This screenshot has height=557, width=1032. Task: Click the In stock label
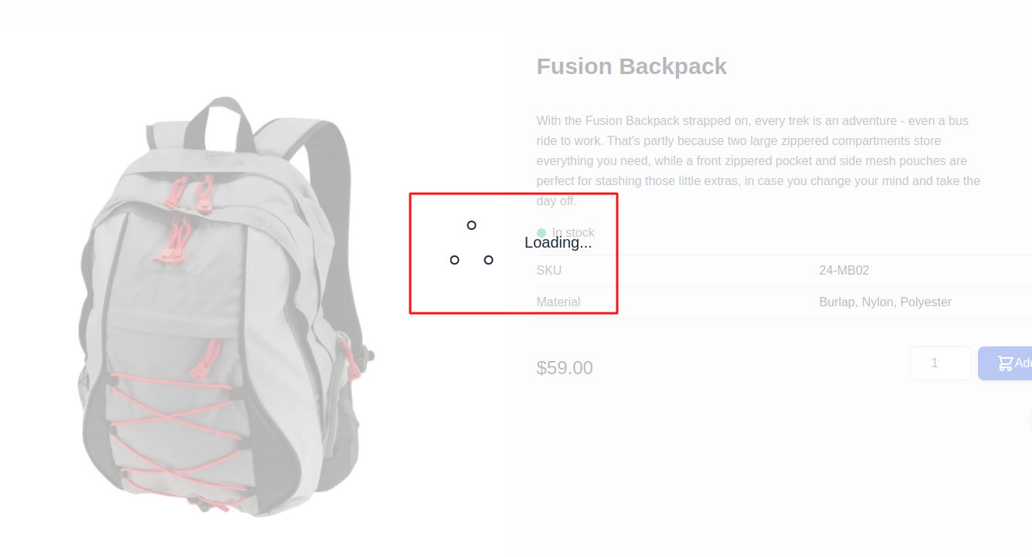pos(573,233)
